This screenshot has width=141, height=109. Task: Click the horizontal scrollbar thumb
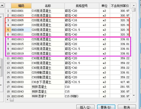(x=12, y=100)
